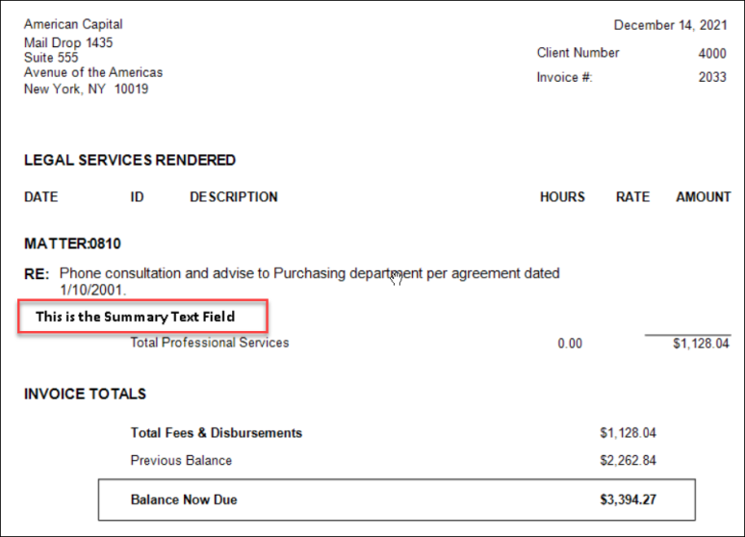
Task: Select the Client Number value 4000
Action: (x=712, y=54)
